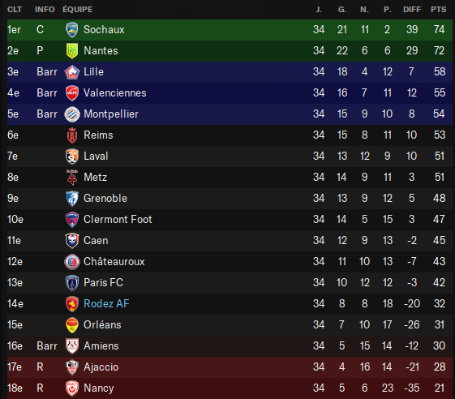
Task: Click the Amiens Barr info label
Action: pyautogui.click(x=47, y=346)
